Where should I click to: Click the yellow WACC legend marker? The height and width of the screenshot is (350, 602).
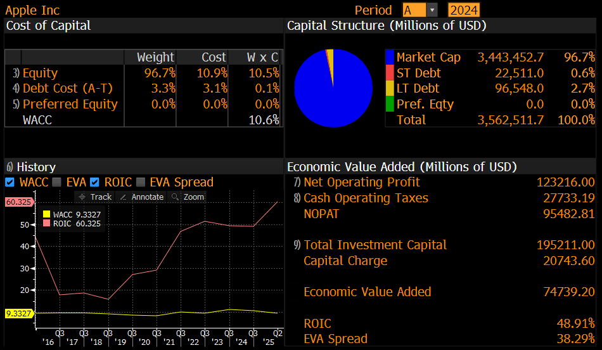tap(46, 215)
